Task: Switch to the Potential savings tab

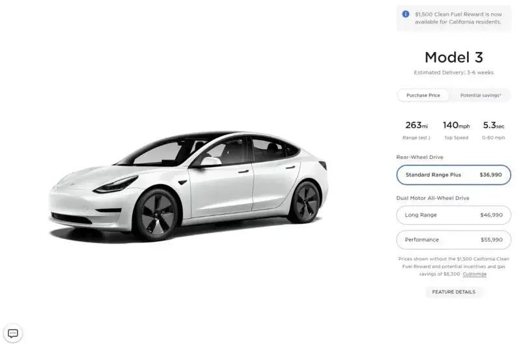Action: [x=481, y=95]
